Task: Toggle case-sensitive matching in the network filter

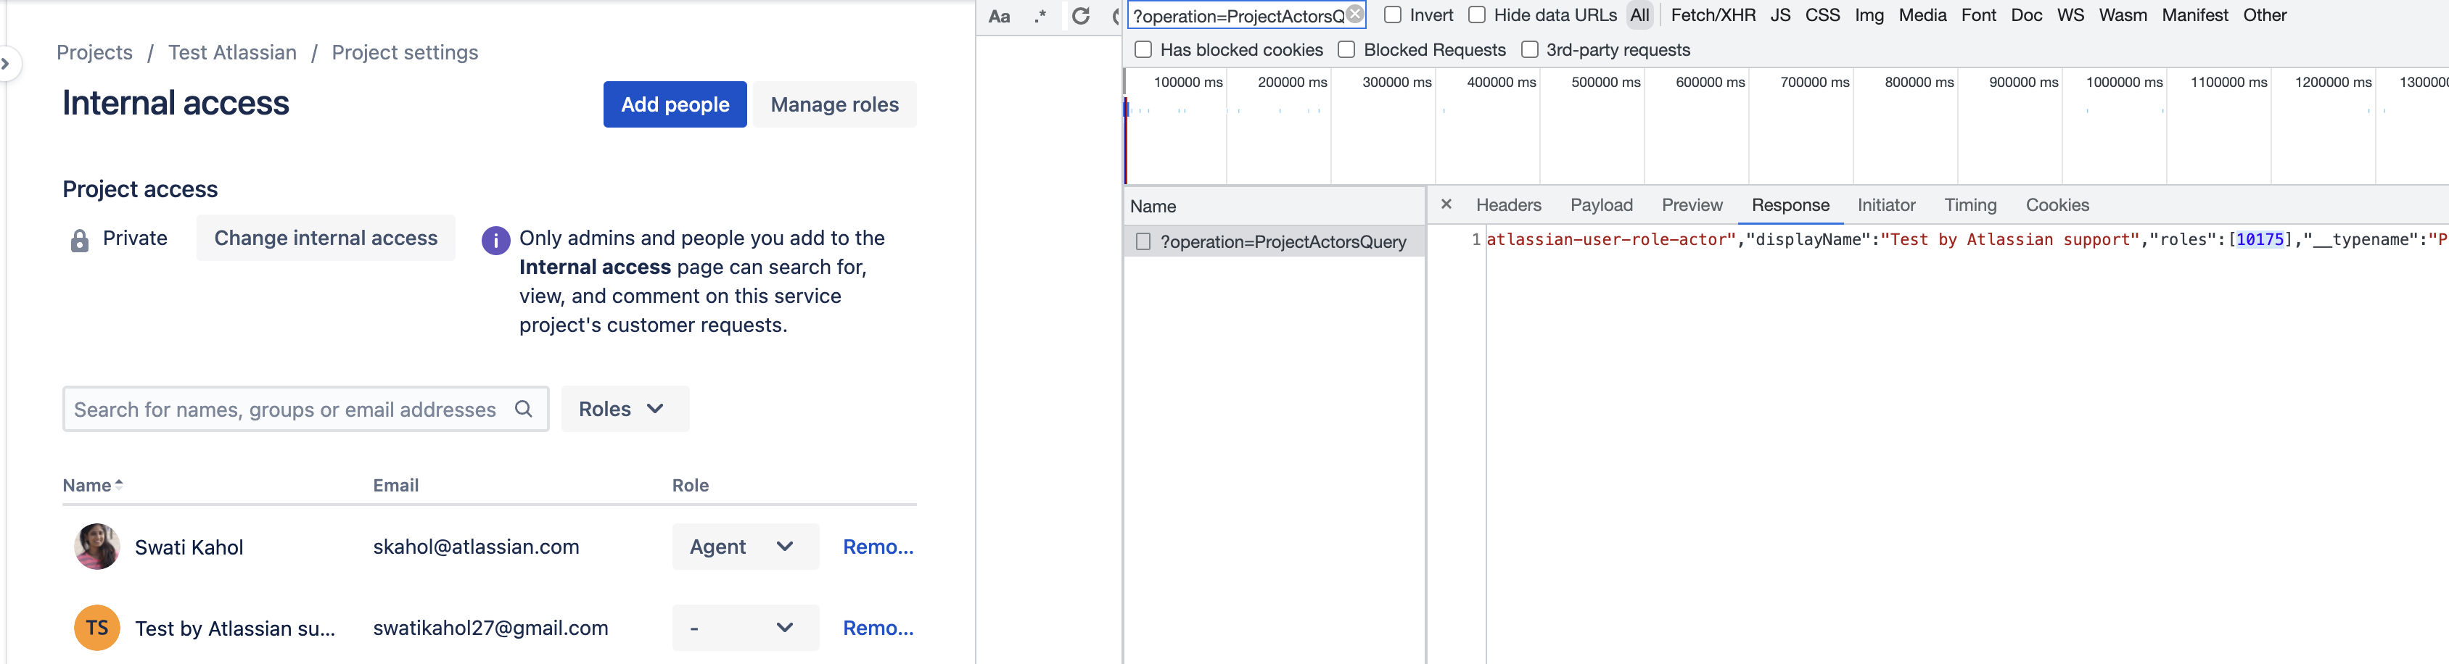Action: click(997, 15)
